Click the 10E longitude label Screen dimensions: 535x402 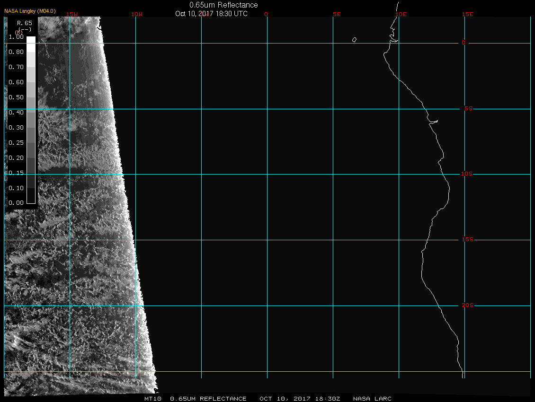point(401,14)
